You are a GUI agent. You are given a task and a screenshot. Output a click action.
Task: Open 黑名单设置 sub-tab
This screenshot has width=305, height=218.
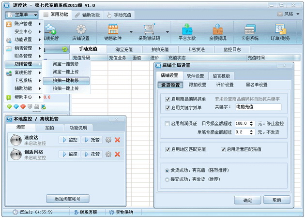pyautogui.click(x=257, y=85)
